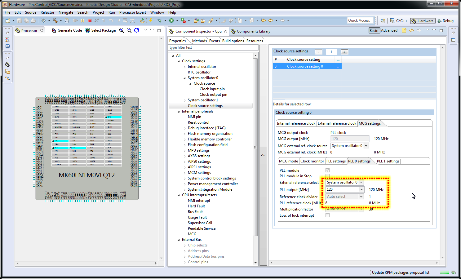Switch to the Hardware perspective

tap(423, 21)
